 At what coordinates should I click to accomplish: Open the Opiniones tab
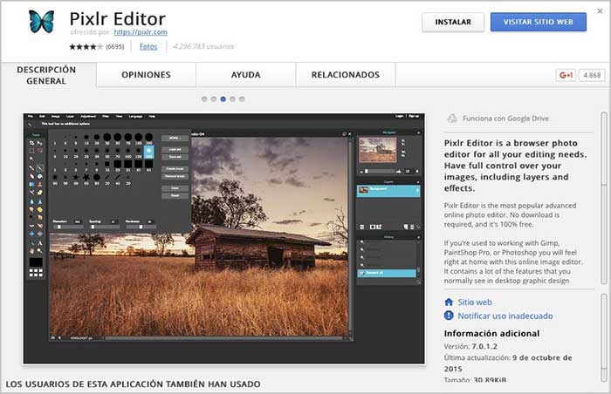145,75
